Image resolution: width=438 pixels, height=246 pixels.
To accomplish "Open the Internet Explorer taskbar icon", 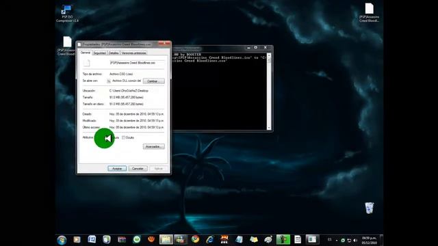I will point(210,240).
